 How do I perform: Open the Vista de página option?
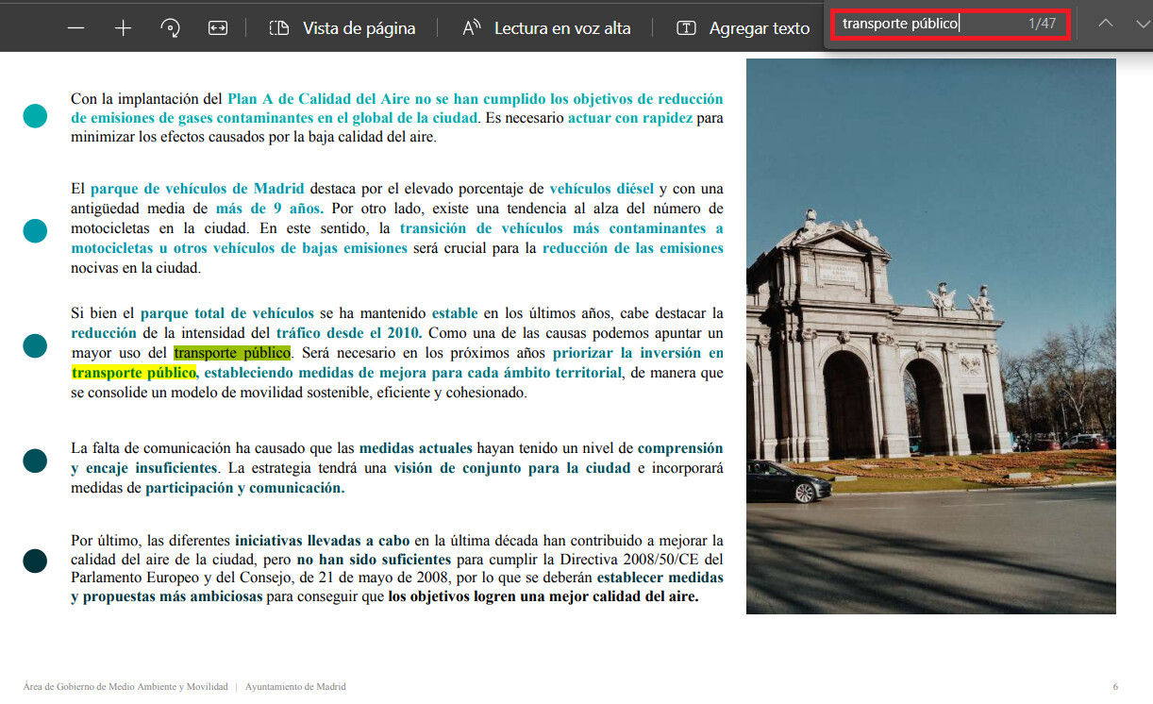(343, 28)
